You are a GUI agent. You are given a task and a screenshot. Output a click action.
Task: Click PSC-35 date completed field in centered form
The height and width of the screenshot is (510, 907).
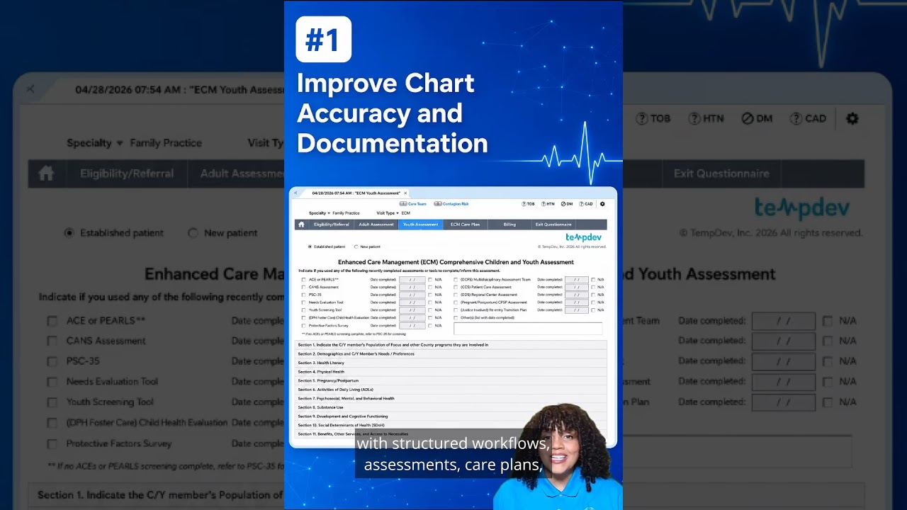(x=412, y=295)
